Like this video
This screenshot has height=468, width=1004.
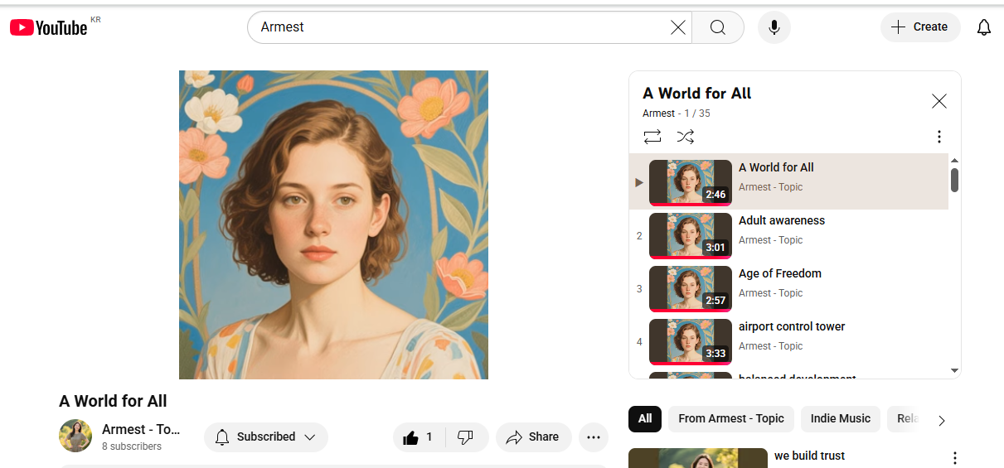click(x=419, y=437)
